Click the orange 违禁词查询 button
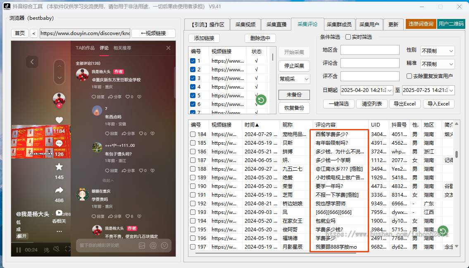 coord(421,24)
